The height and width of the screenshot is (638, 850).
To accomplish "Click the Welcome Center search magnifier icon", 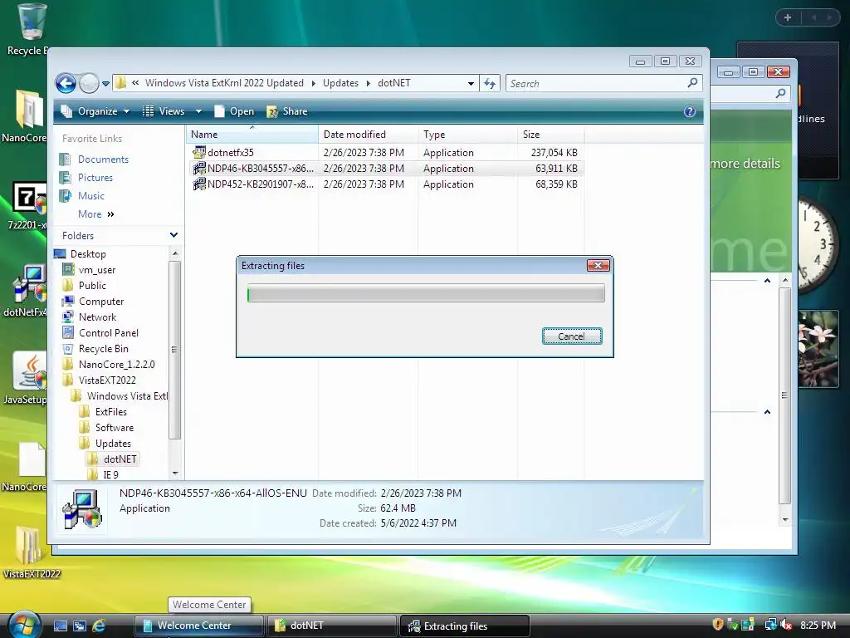I will [780, 93].
